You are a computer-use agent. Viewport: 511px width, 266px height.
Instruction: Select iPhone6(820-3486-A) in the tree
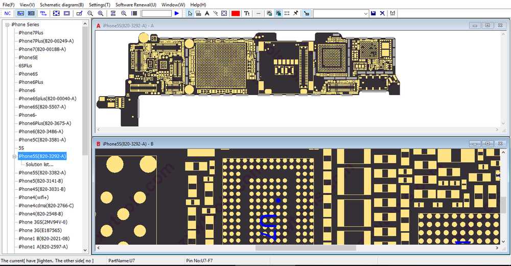pyautogui.click(x=41, y=131)
